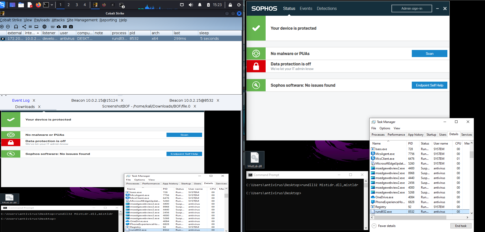Open Listeners via the headphones icon
Viewport: 485px width, 232px height.
[x=16, y=27]
